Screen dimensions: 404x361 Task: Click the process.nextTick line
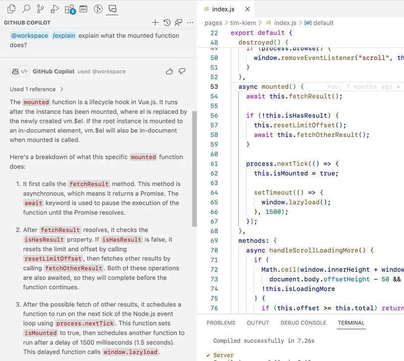point(292,164)
